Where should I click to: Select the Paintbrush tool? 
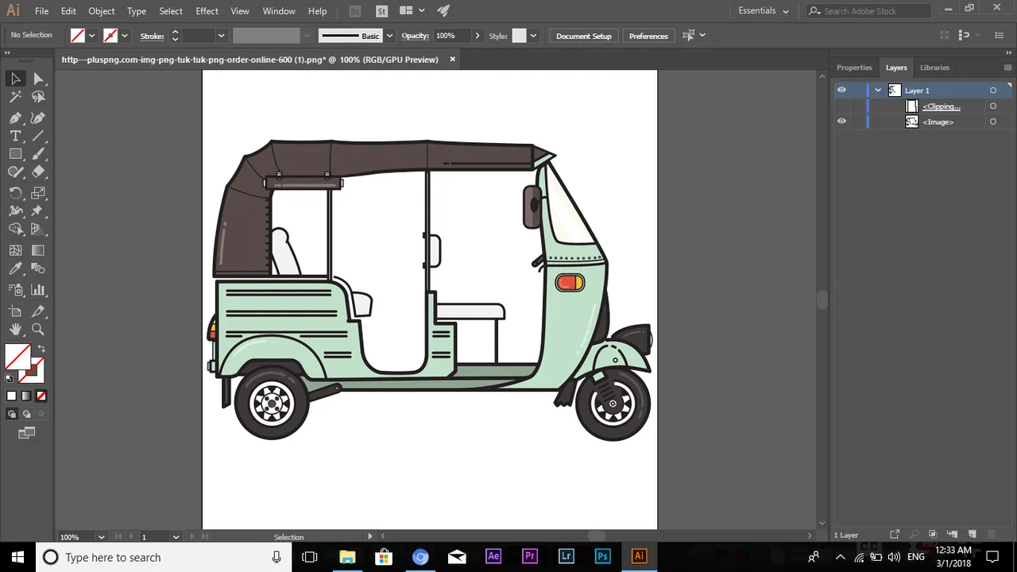point(38,154)
